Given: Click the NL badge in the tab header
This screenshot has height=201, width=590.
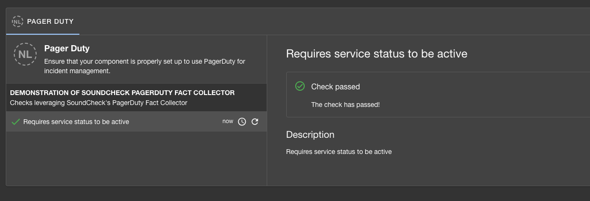Looking at the screenshot, I should coord(18,21).
